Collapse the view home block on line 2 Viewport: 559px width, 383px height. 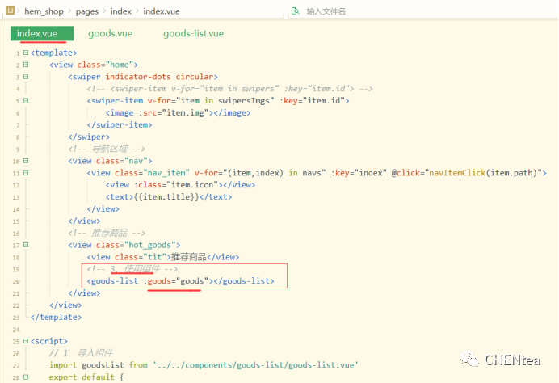(26, 65)
